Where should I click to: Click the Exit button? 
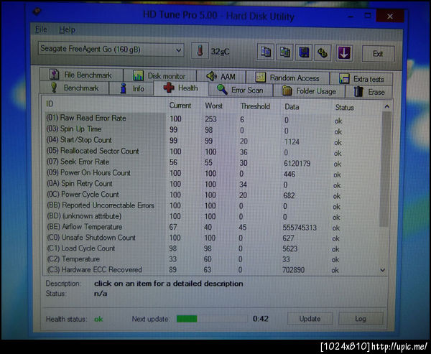click(379, 54)
